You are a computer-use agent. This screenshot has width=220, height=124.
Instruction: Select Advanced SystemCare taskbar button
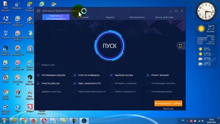pos(84,121)
